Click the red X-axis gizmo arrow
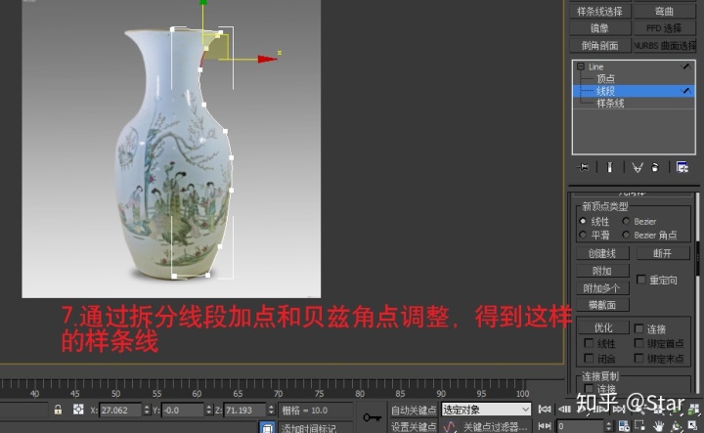This screenshot has height=433, width=704. click(268, 60)
